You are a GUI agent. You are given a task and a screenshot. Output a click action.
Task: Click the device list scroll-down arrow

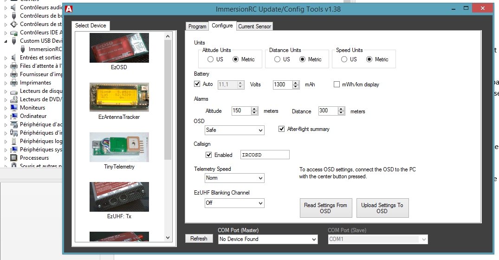(x=168, y=237)
